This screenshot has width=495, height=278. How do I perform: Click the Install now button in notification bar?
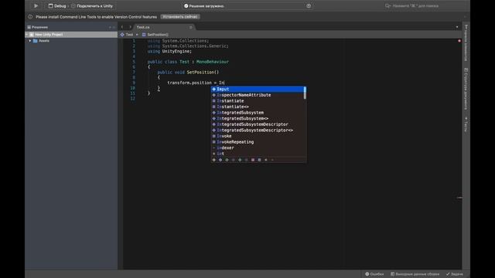click(x=180, y=17)
